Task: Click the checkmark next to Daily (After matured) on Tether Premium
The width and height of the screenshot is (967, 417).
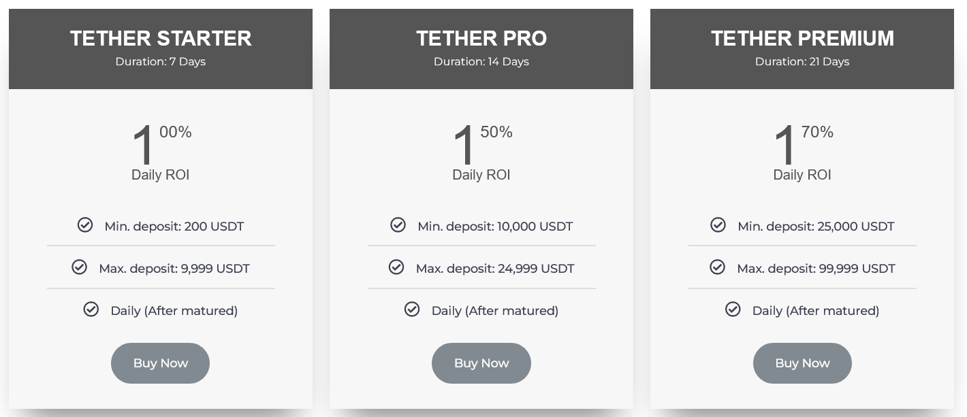Action: (x=733, y=310)
